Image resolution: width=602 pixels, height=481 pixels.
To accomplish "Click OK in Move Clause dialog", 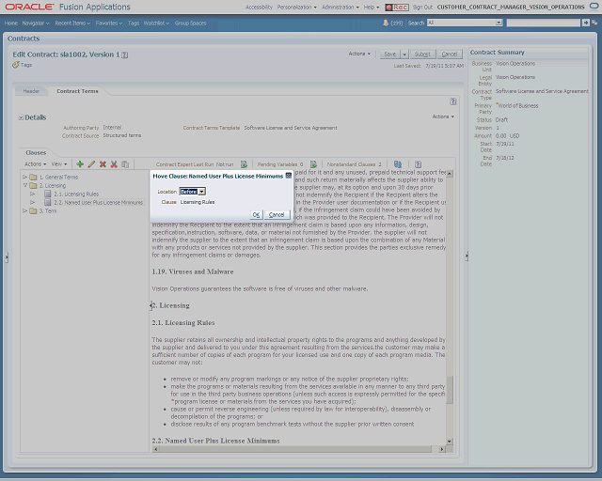I will 256,215.
